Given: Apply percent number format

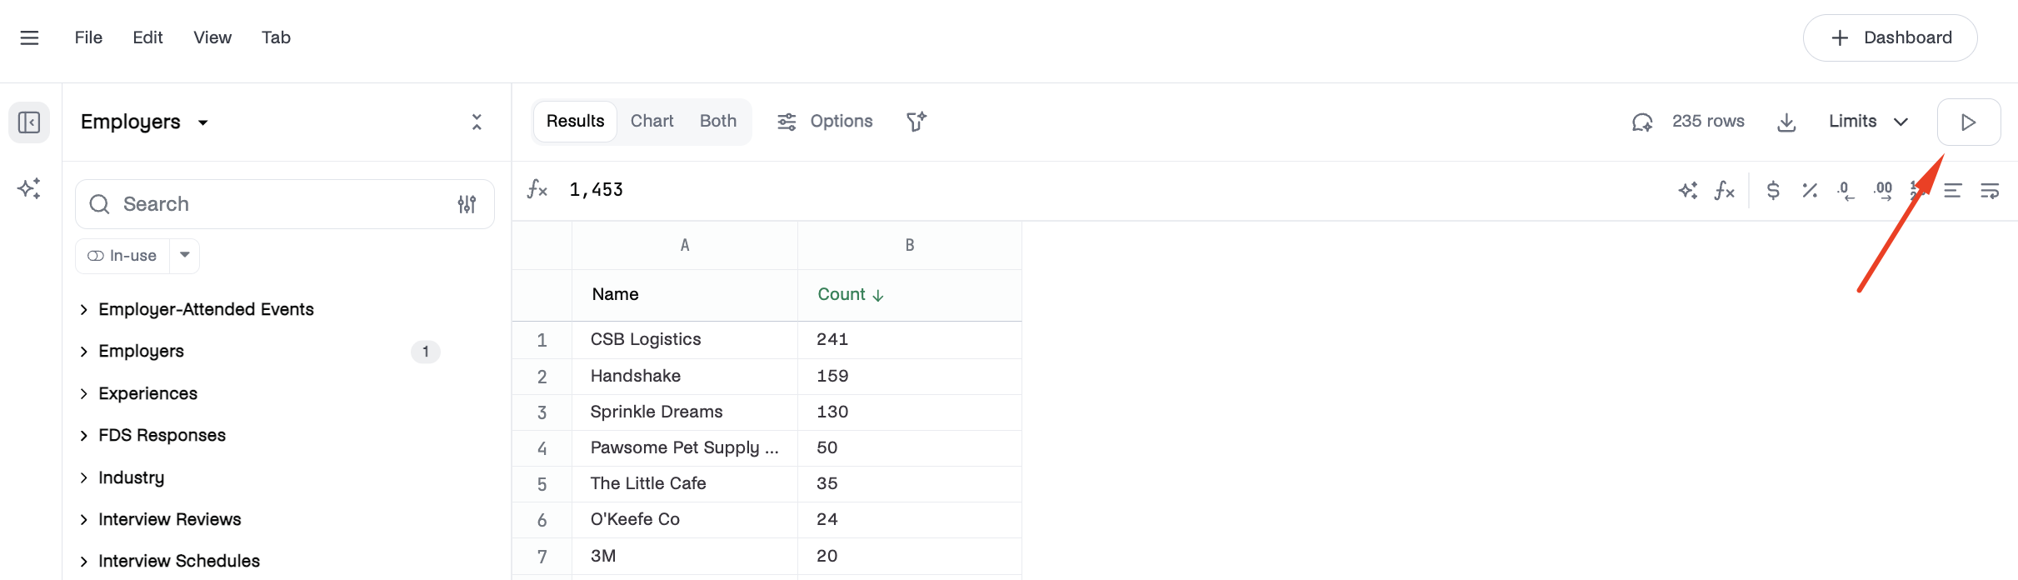Looking at the screenshot, I should pyautogui.click(x=1810, y=191).
